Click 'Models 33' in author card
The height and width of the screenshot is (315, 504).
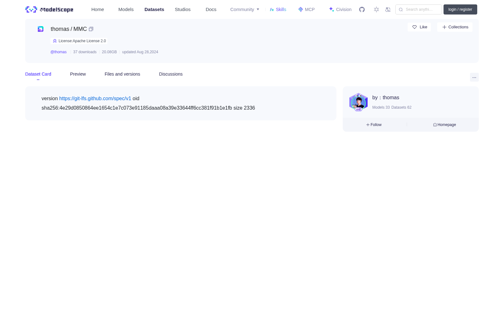pos(381,107)
